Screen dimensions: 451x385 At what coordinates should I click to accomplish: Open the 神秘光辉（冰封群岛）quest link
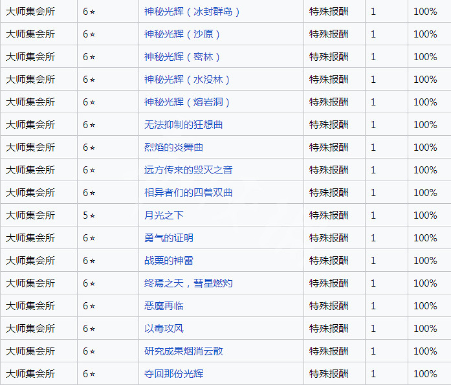coord(192,12)
